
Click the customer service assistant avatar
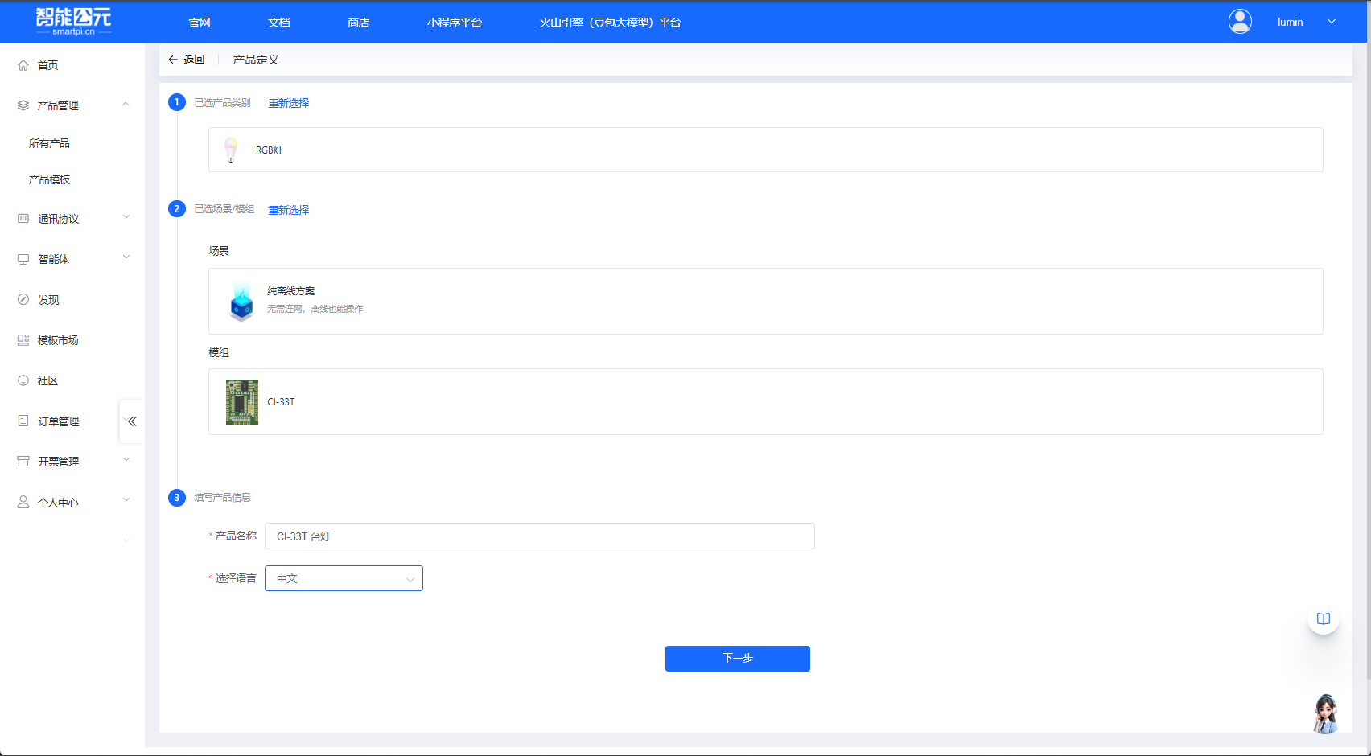pos(1325,713)
